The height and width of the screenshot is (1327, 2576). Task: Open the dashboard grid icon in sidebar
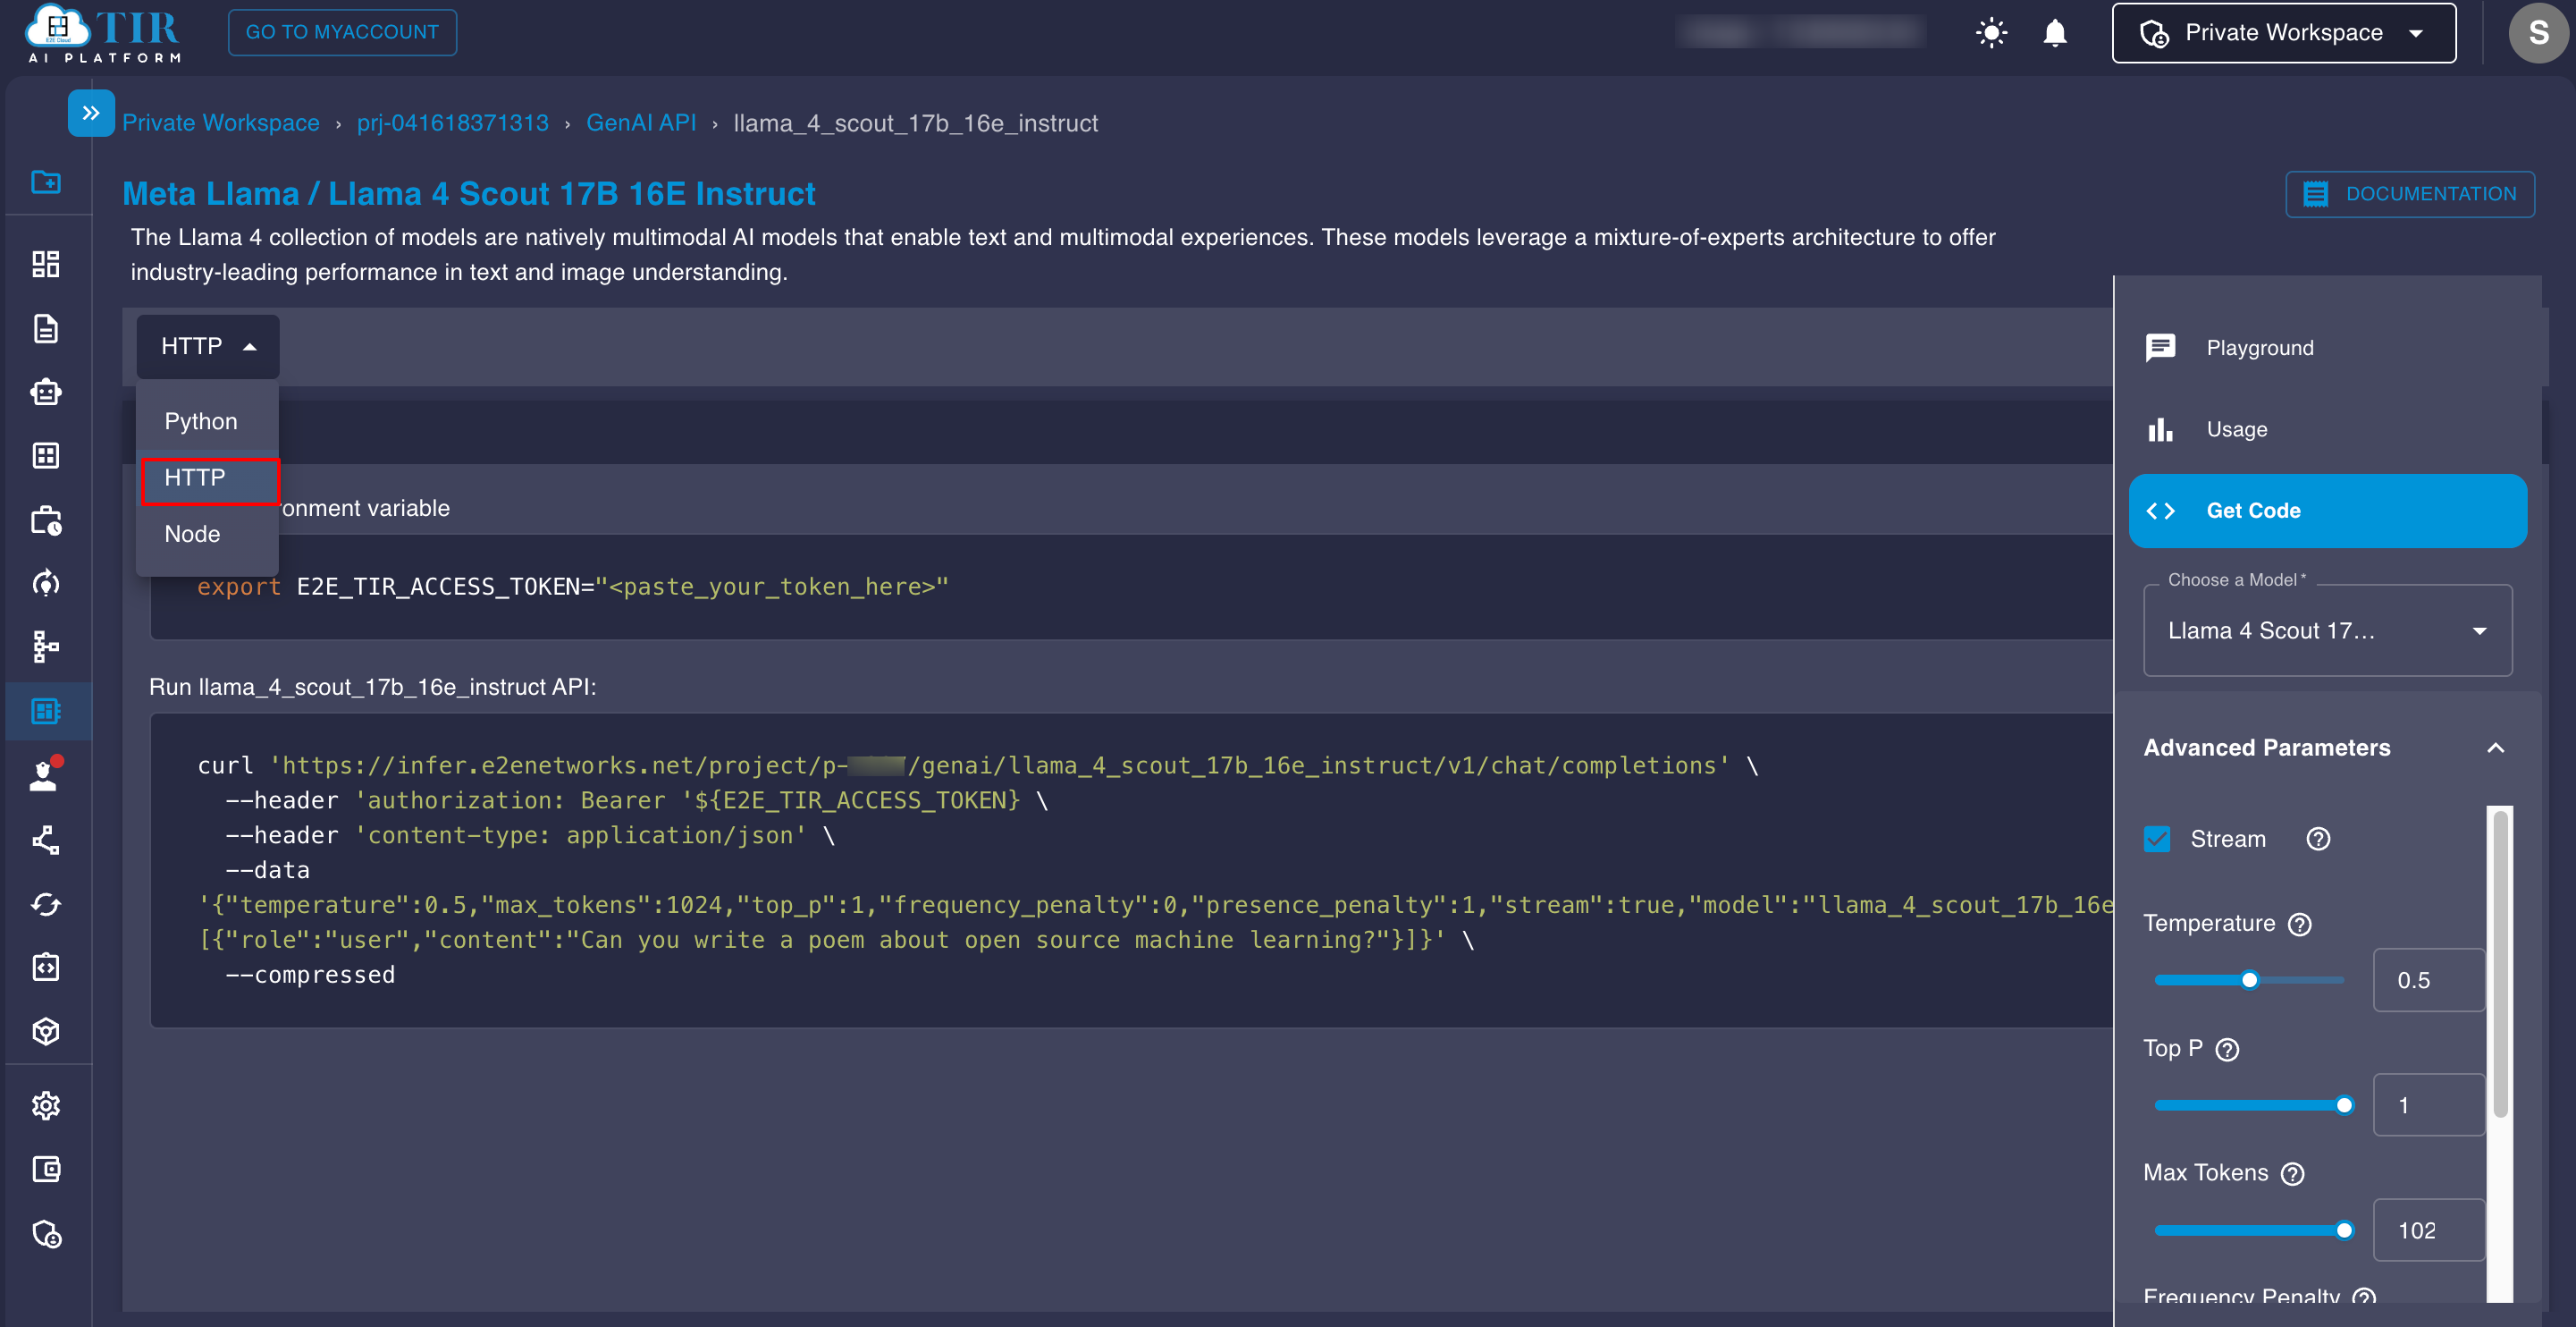tap(46, 264)
